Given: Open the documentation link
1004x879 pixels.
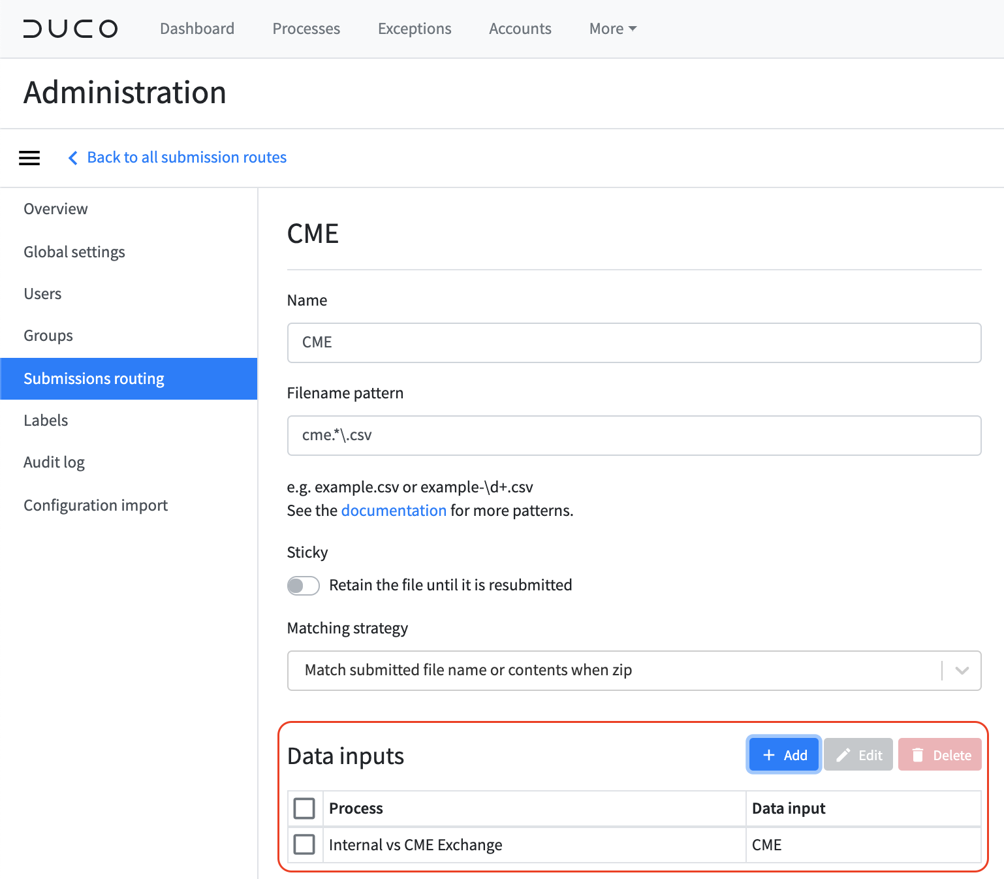Looking at the screenshot, I should 394,511.
